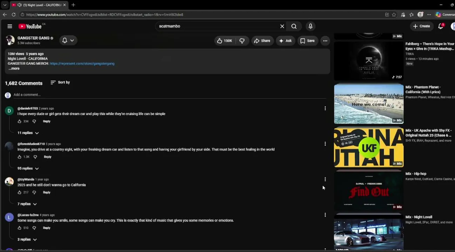Like the comment by @danielv9703

(x=19, y=121)
